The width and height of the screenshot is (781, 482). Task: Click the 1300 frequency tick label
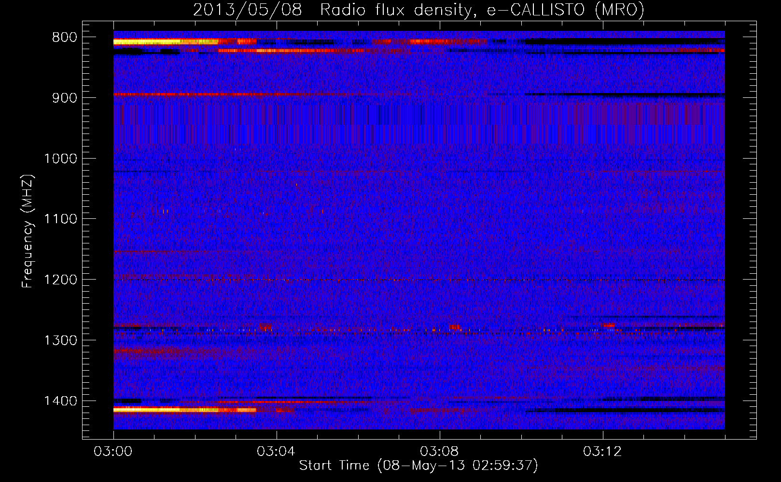click(61, 340)
